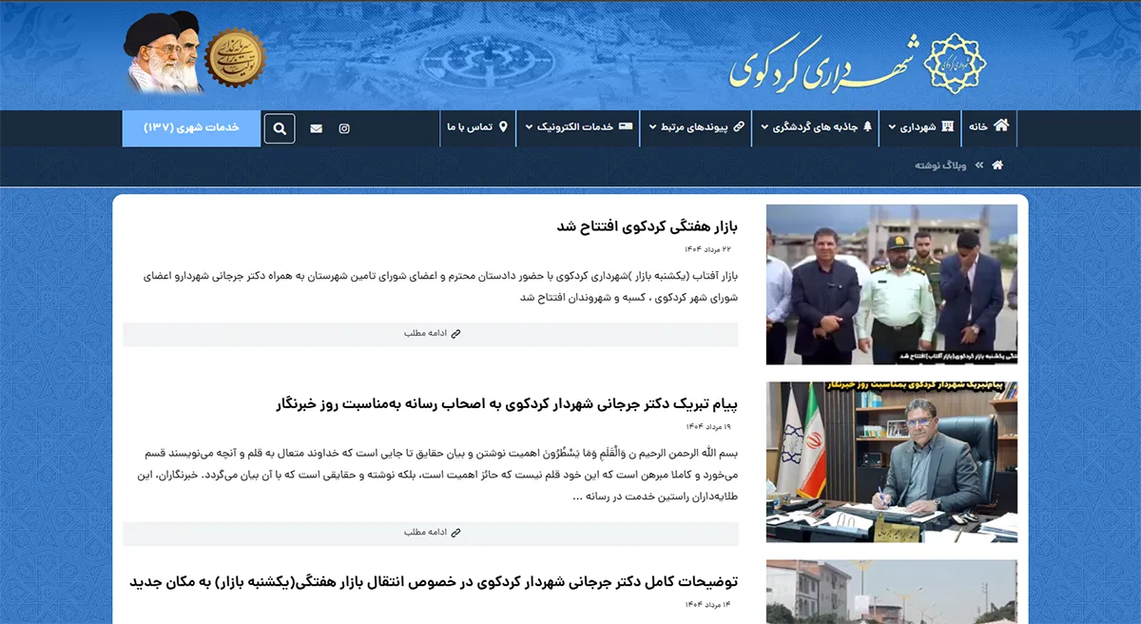Click the خدمات شهری (۱۳۷) button
This screenshot has width=1141, height=624.
191,127
